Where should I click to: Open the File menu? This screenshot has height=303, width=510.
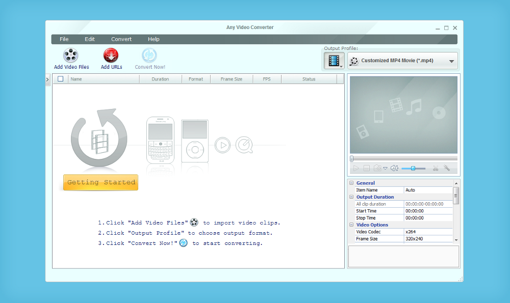[64, 39]
